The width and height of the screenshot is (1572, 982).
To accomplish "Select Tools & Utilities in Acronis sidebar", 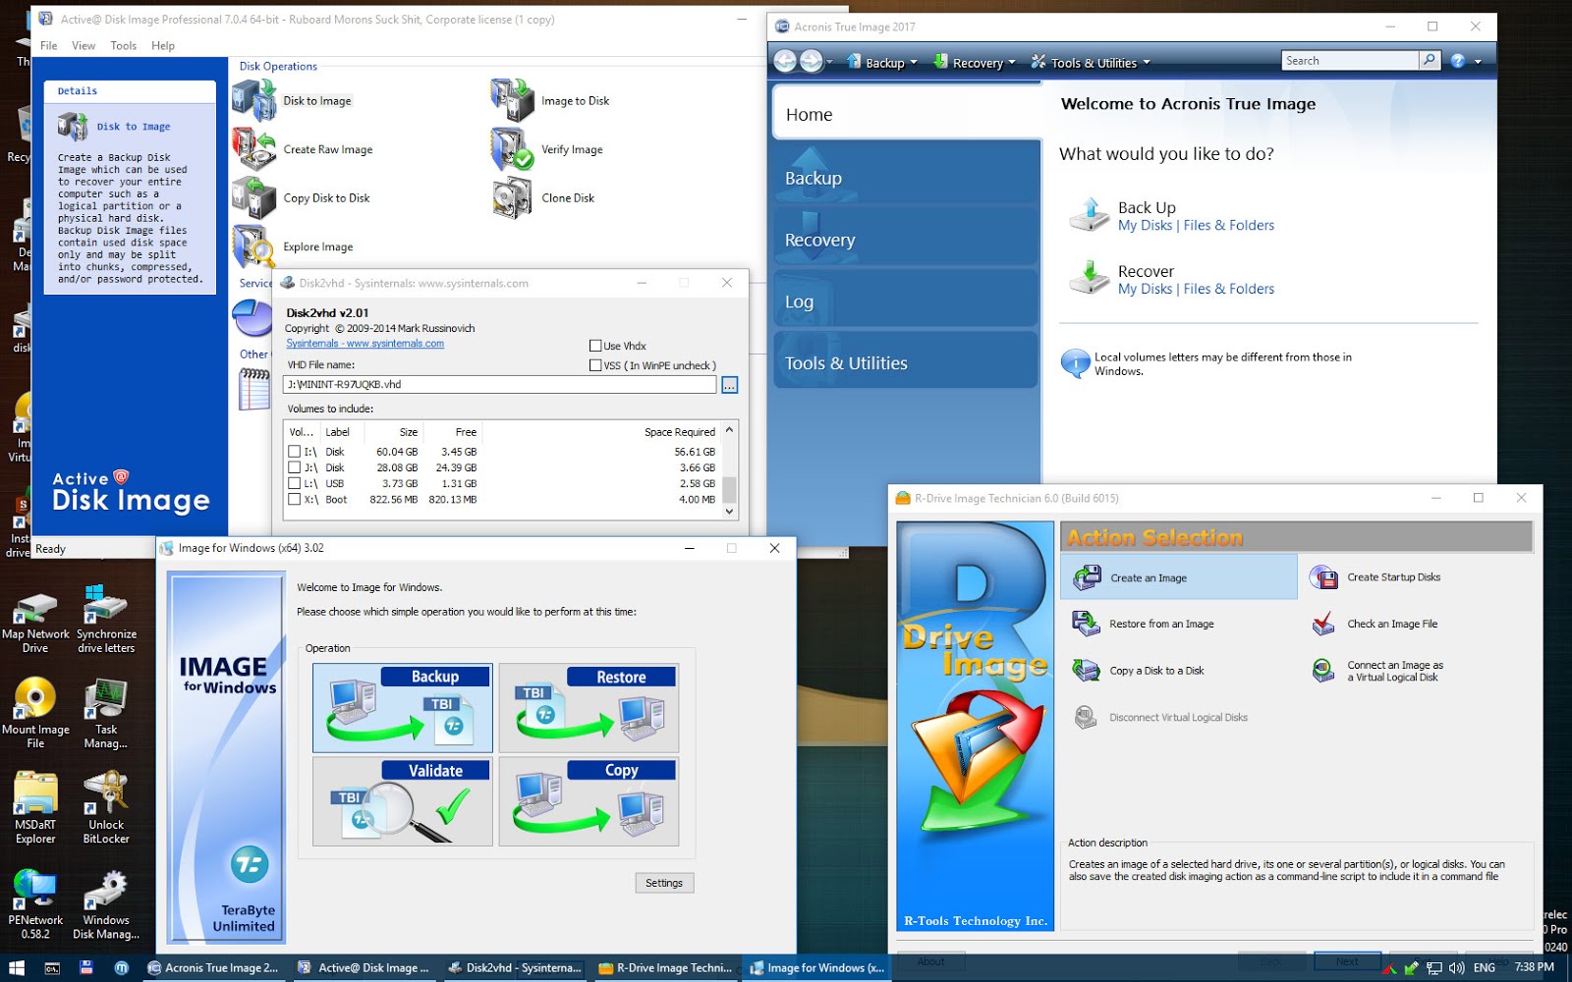I will click(x=905, y=361).
